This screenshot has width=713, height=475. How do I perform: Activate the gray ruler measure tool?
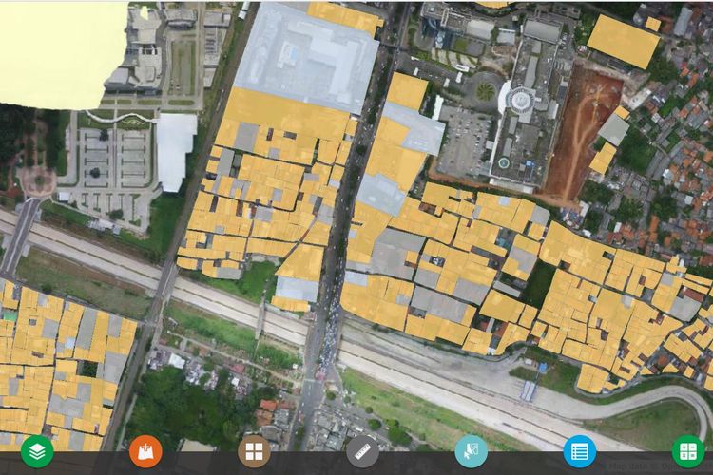tap(362, 451)
